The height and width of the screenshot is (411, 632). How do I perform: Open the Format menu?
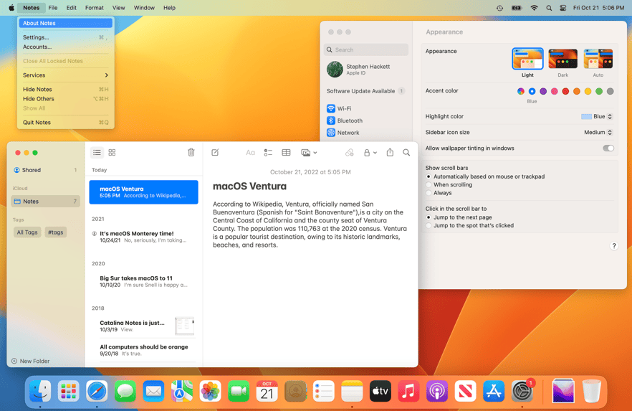pos(95,8)
